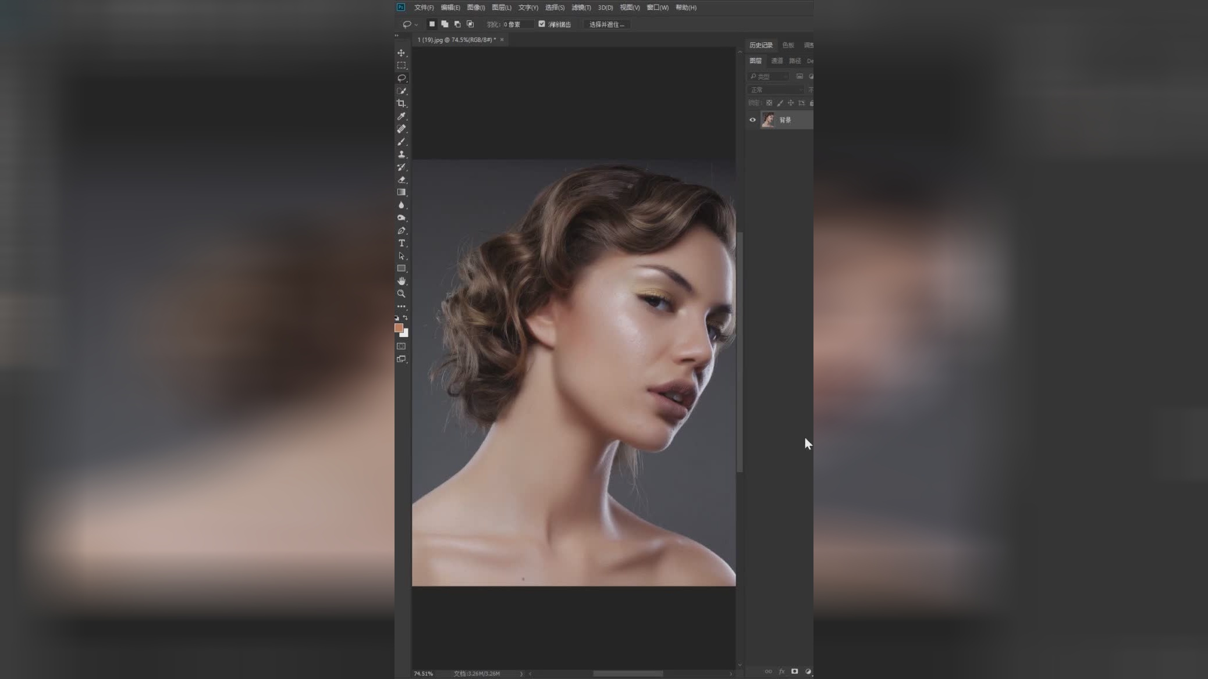The height and width of the screenshot is (679, 1208).
Task: Select the Pen tool
Action: [x=402, y=231]
